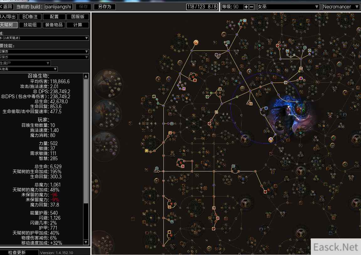Click the 总魔力: 1,061 stat line
Viewport: 361px width, 255px height.
(48, 185)
